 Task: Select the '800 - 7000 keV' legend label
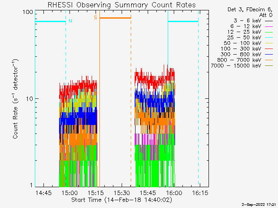239,60
